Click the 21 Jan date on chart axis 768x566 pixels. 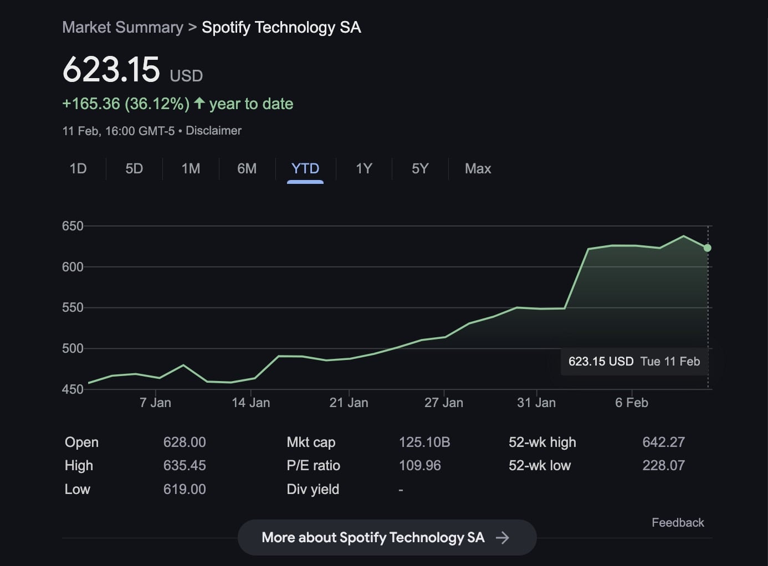(349, 403)
